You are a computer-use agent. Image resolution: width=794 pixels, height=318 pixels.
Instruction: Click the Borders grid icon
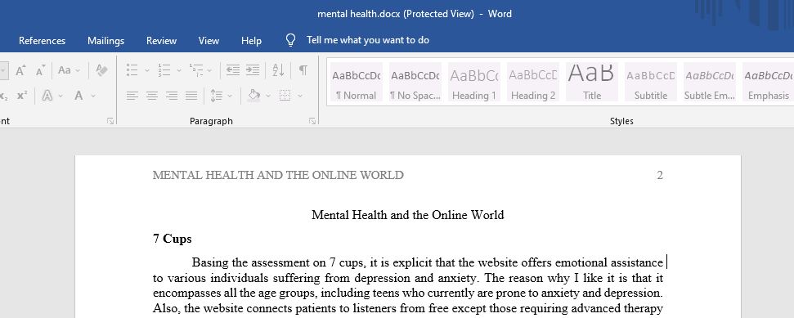pyautogui.click(x=285, y=95)
